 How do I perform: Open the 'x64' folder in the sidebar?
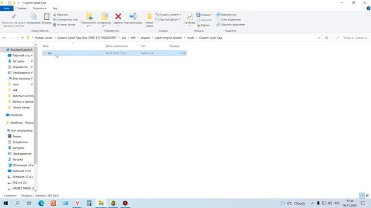point(14,90)
